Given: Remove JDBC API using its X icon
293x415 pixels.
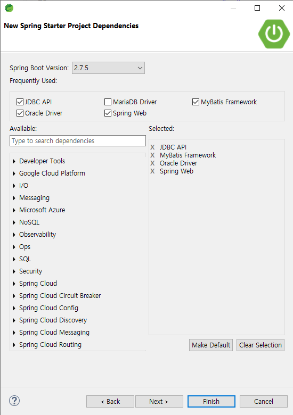Looking at the screenshot, I should tap(152, 147).
